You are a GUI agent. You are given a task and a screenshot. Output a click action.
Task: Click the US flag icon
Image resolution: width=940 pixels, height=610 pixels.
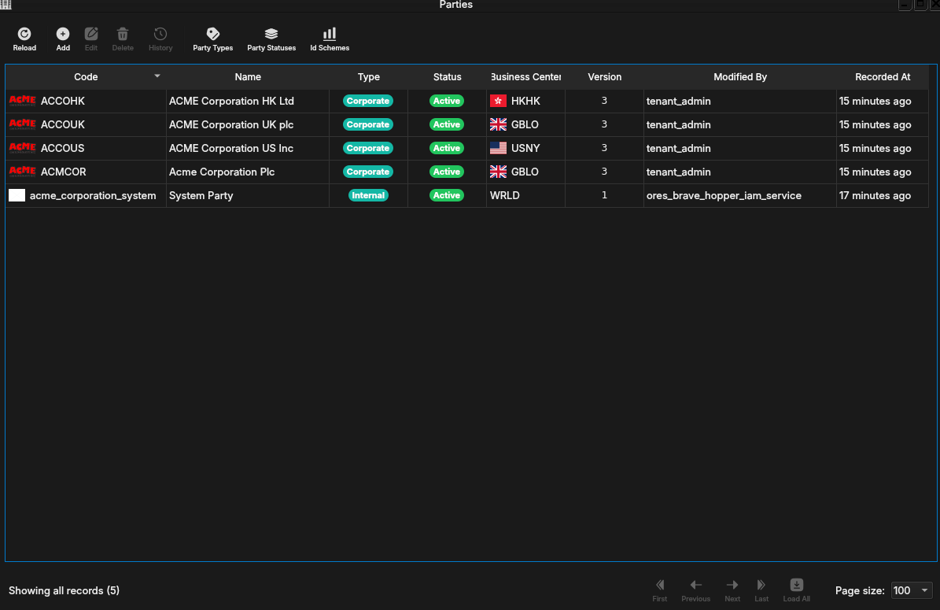click(x=498, y=147)
